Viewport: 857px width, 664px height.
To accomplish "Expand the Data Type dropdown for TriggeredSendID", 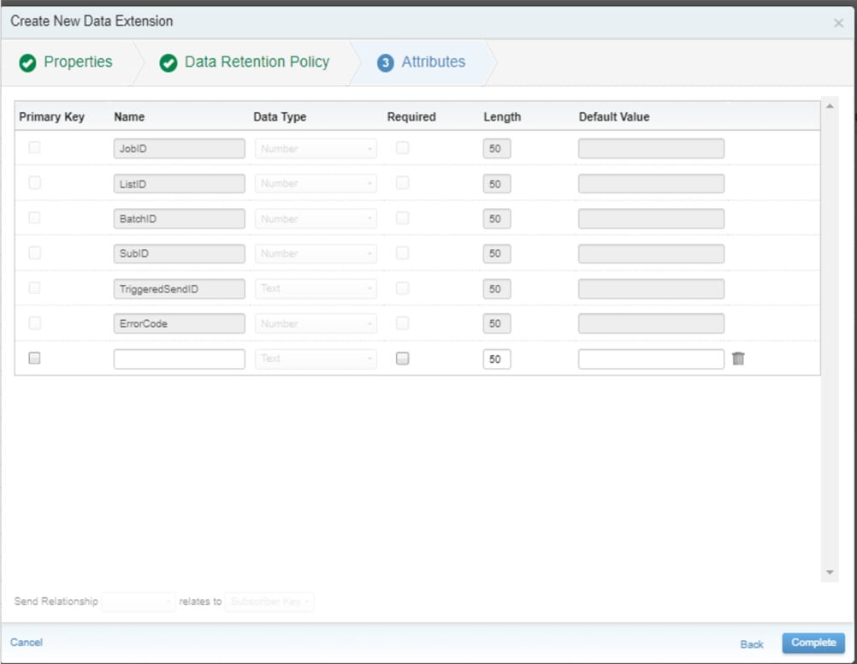I will [x=316, y=288].
